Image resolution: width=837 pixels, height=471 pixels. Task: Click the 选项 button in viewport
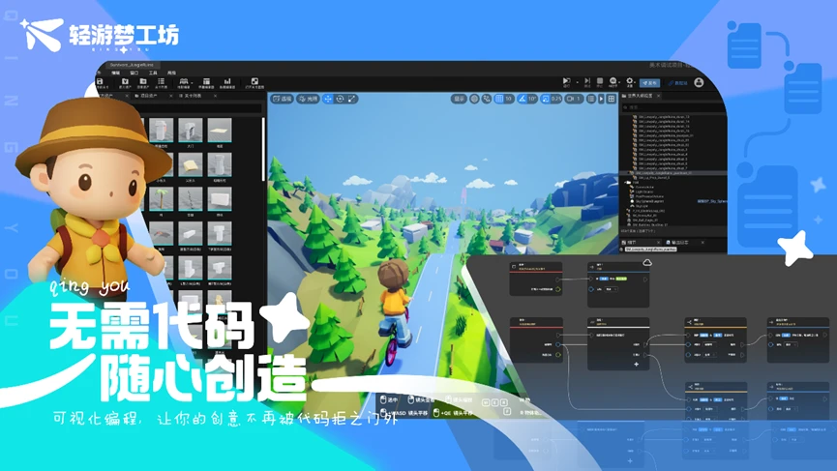(283, 99)
